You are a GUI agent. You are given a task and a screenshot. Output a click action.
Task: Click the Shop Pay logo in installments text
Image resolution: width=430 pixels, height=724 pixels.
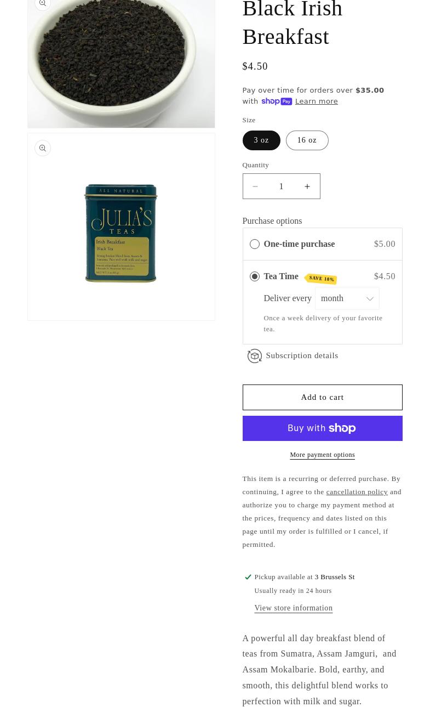point(276,101)
